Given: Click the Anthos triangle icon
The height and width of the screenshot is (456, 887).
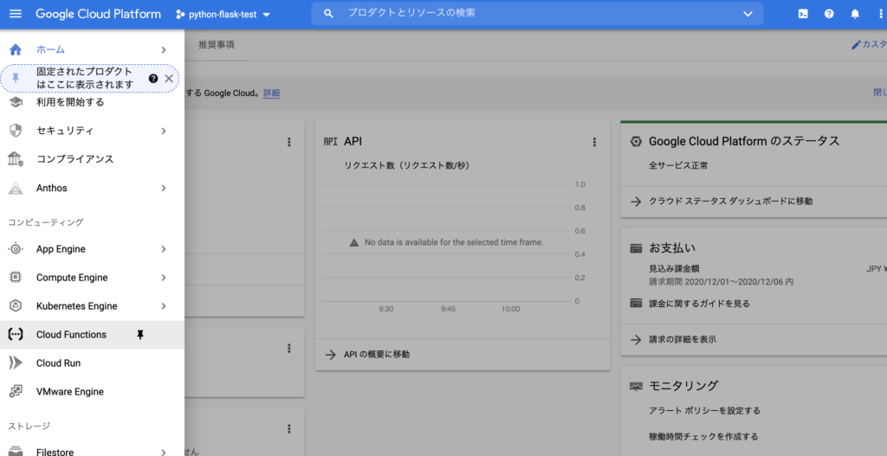Looking at the screenshot, I should [x=16, y=188].
